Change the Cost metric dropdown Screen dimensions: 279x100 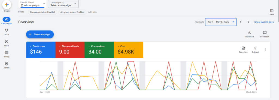(121, 46)
